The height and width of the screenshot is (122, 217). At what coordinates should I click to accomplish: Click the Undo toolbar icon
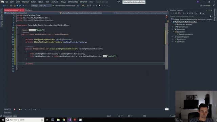coord(23,6)
